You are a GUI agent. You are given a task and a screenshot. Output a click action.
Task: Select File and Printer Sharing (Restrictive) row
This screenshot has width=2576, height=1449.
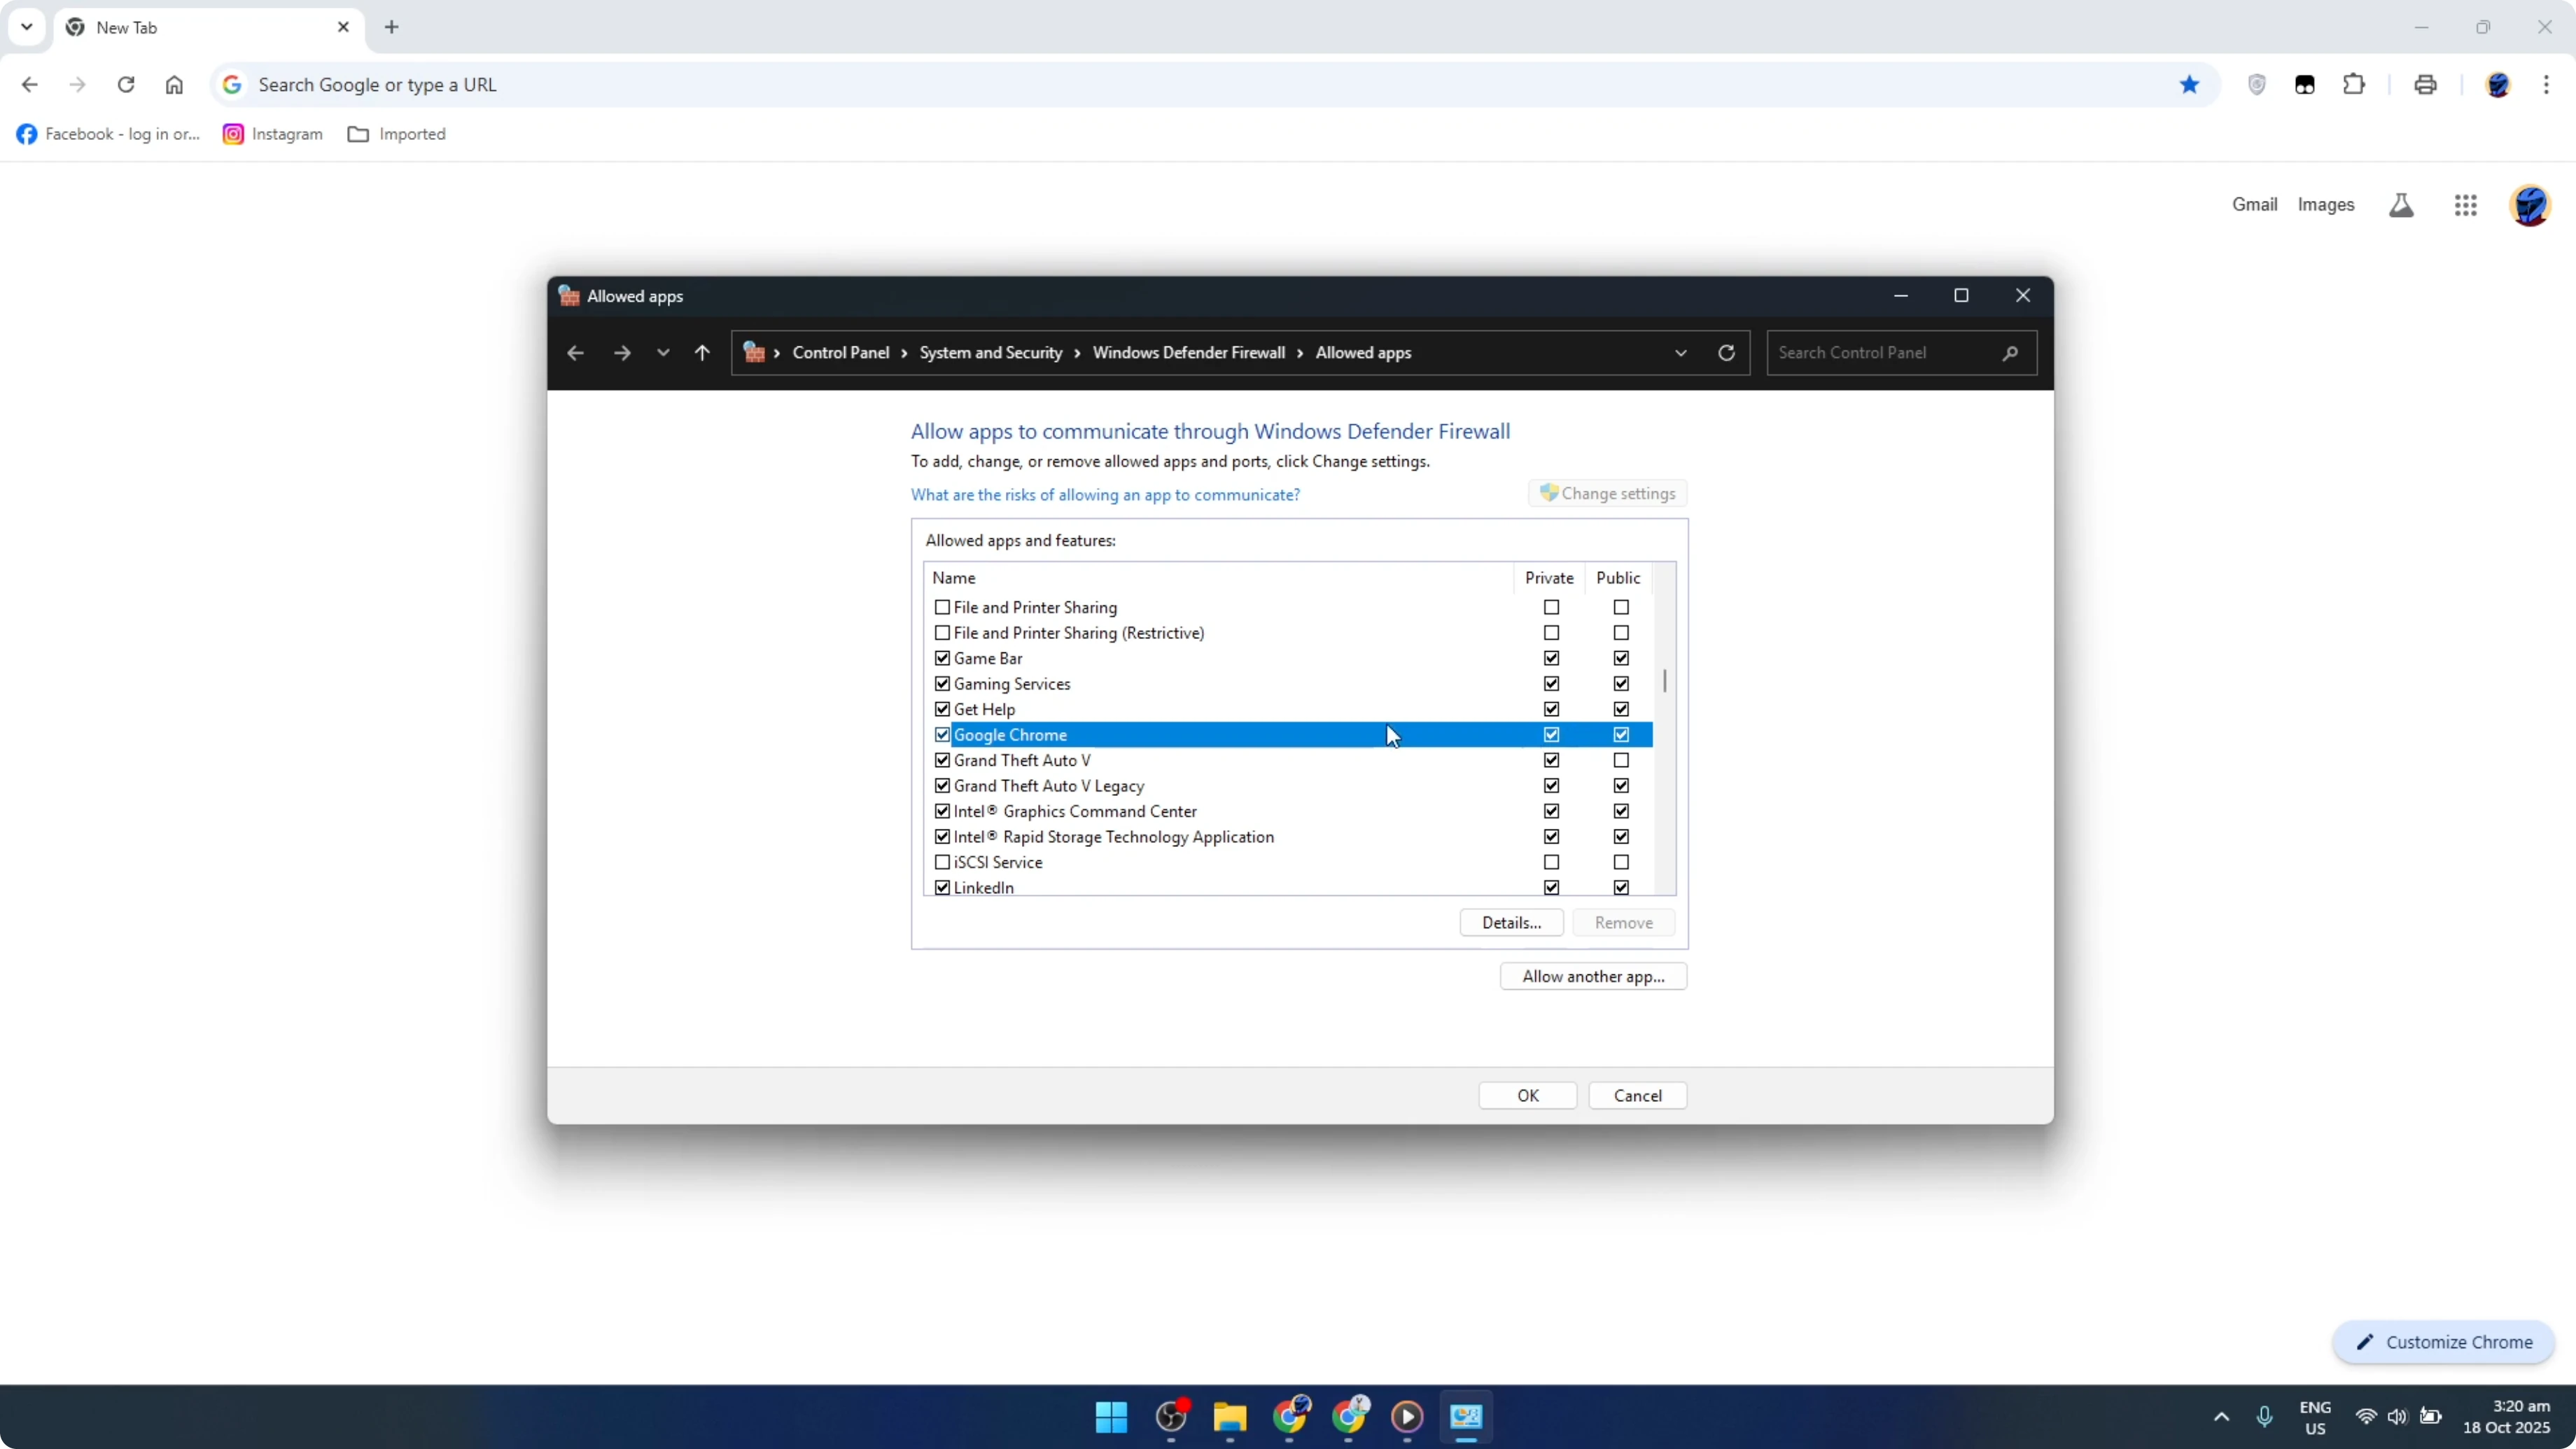1290,633
